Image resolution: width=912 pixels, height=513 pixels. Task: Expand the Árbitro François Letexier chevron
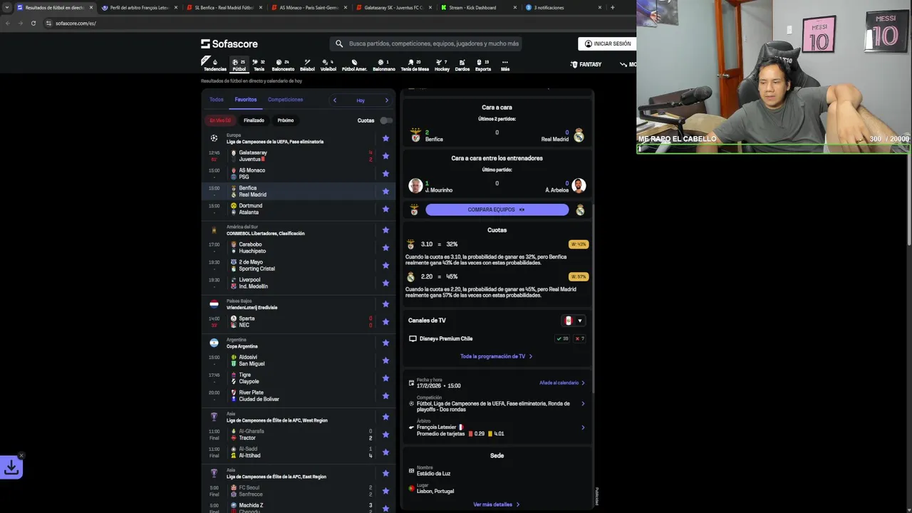pos(583,427)
